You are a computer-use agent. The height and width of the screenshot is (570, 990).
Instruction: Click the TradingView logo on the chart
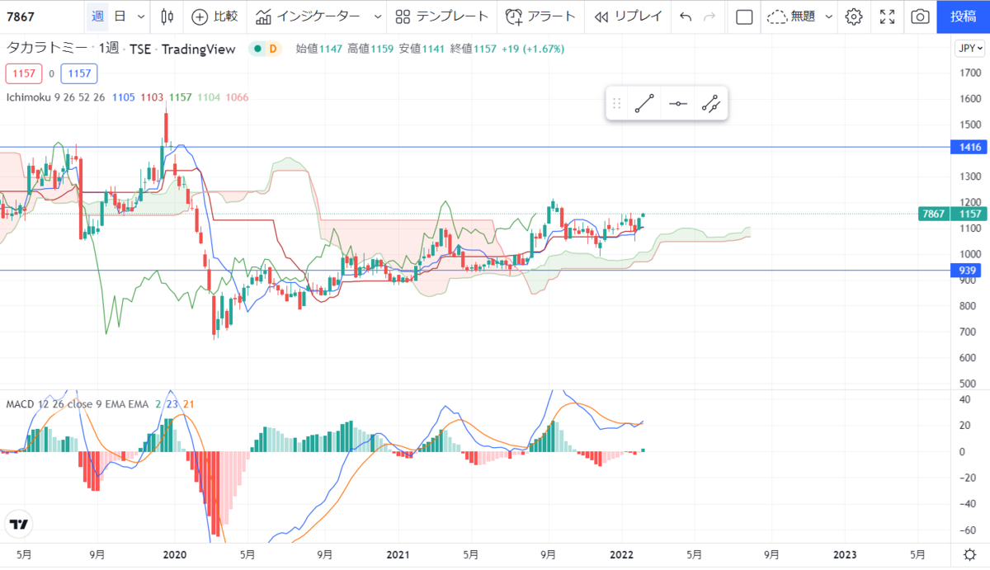(18, 524)
